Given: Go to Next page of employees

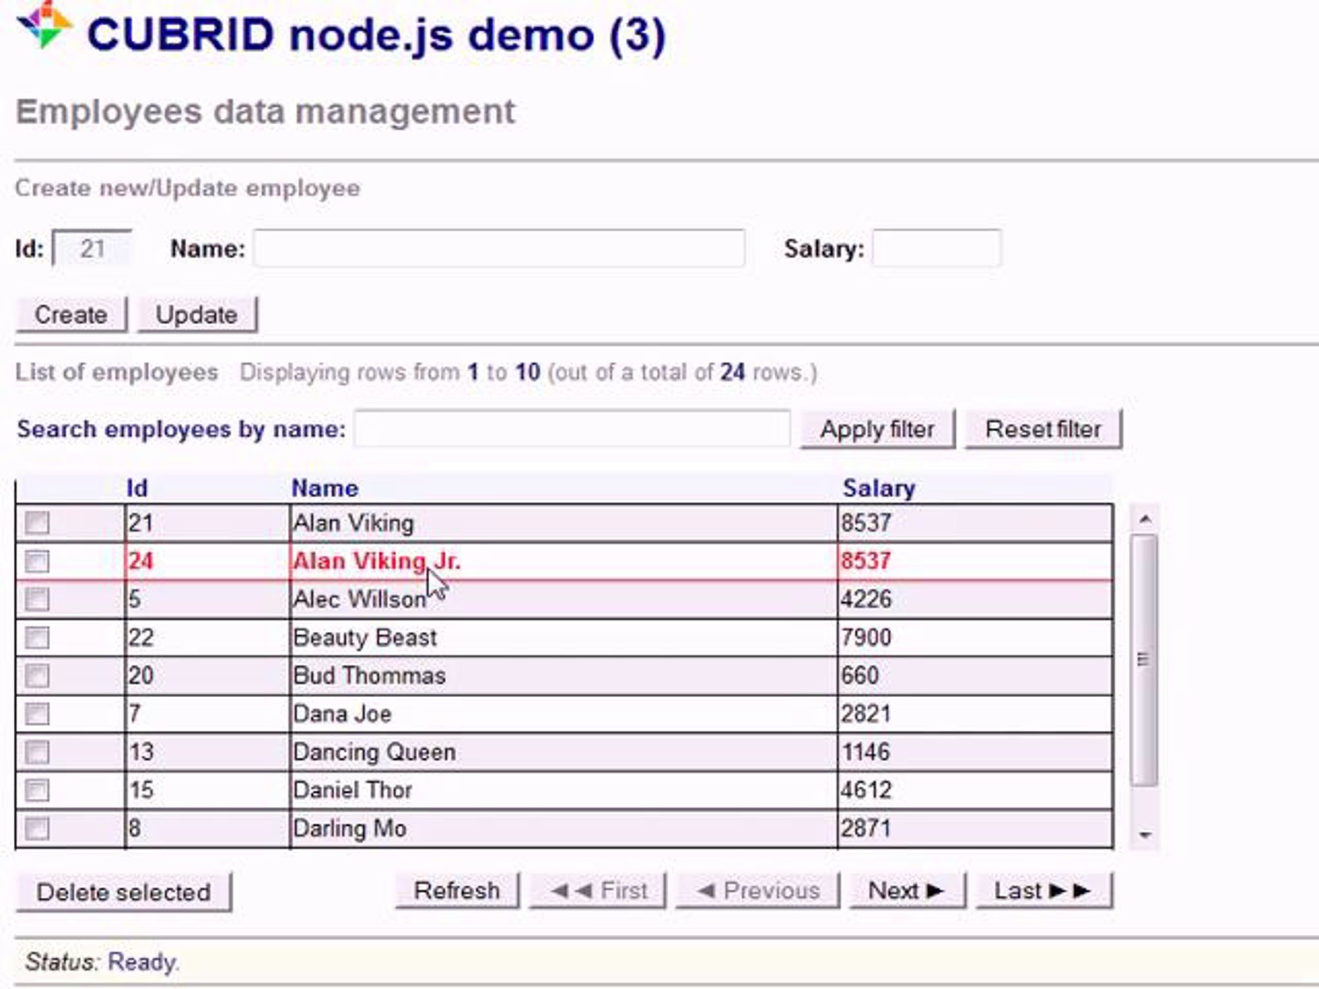Looking at the screenshot, I should 906,891.
